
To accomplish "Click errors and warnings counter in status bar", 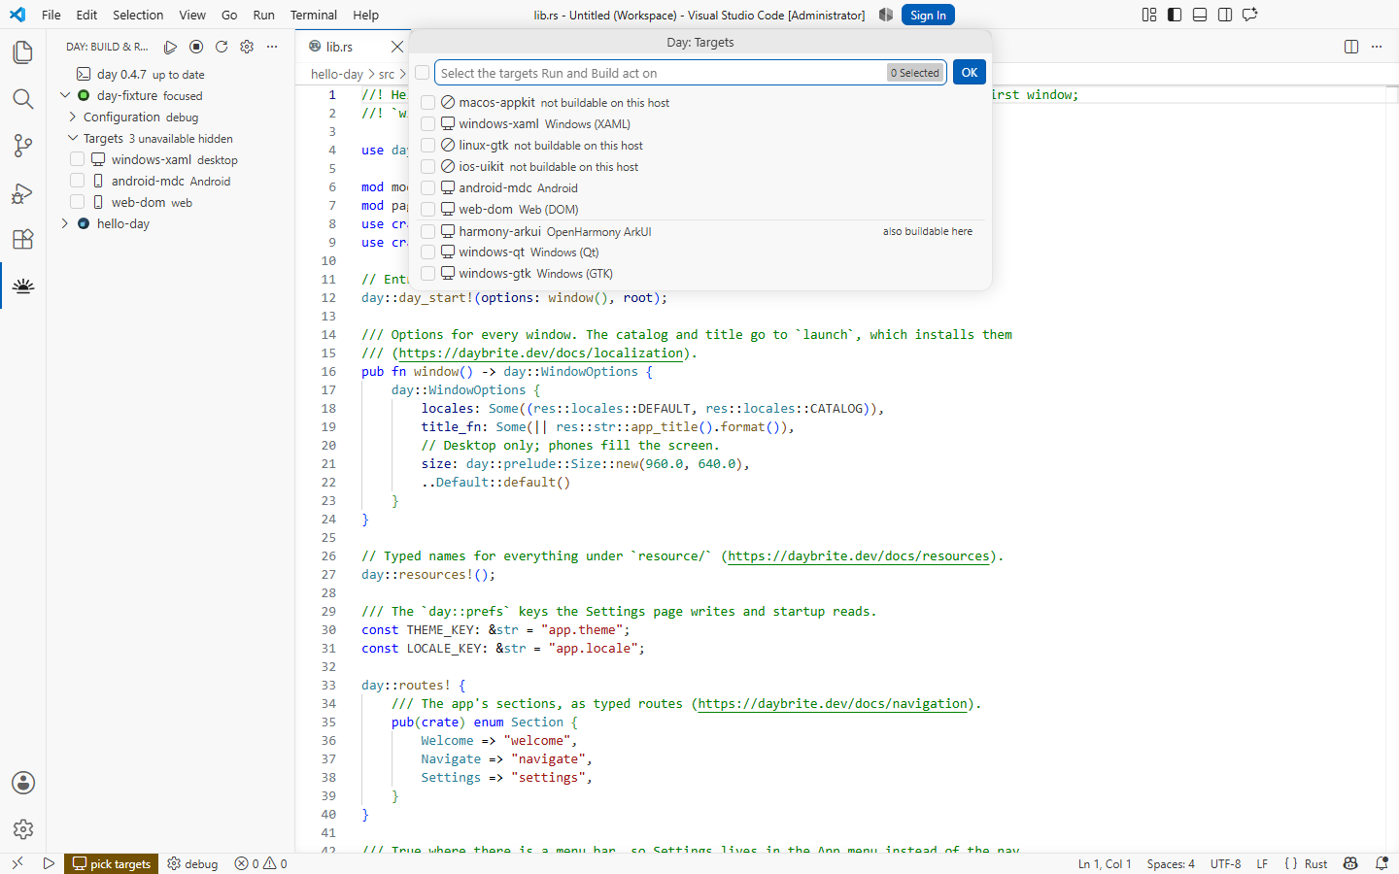I will pos(260,863).
